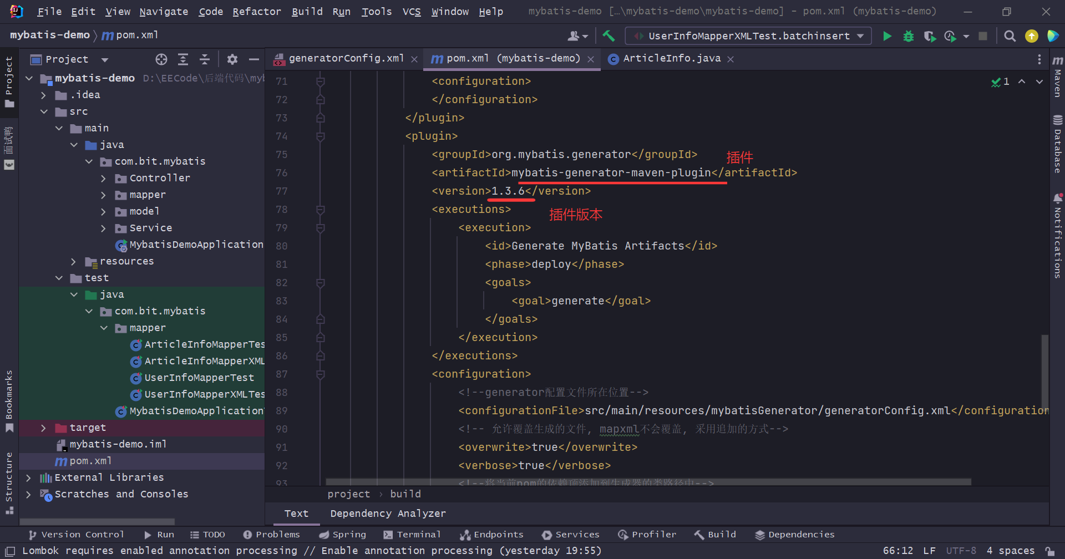This screenshot has height=559, width=1065.
Task: Switch to the ArticleInfo.java editor tab
Action: point(672,59)
